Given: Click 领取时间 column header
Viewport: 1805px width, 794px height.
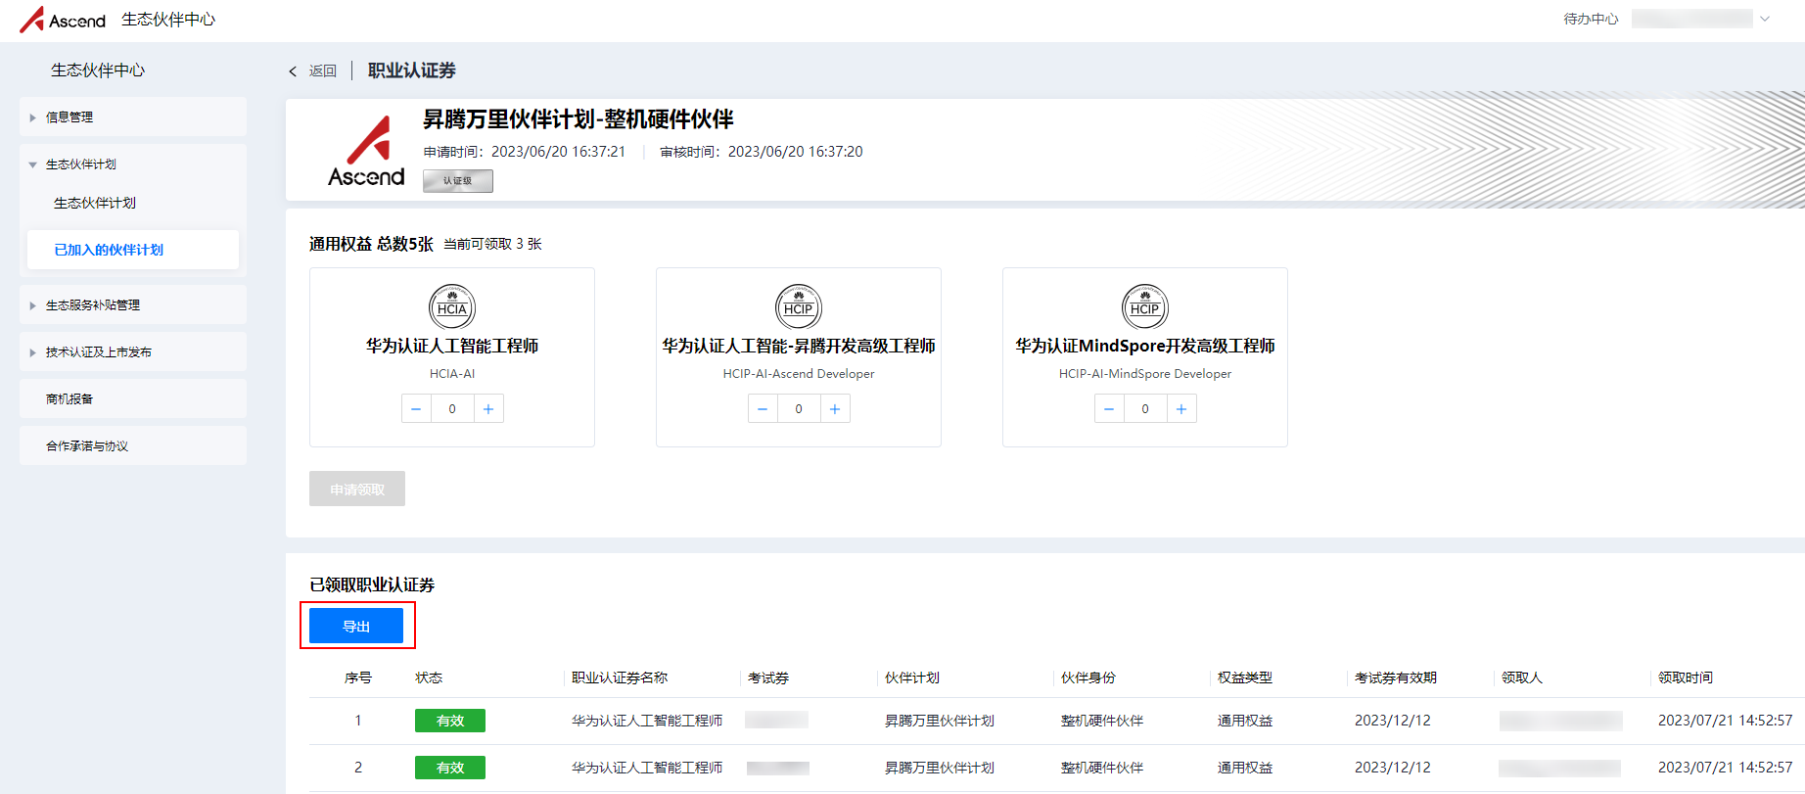Looking at the screenshot, I should point(1686,677).
